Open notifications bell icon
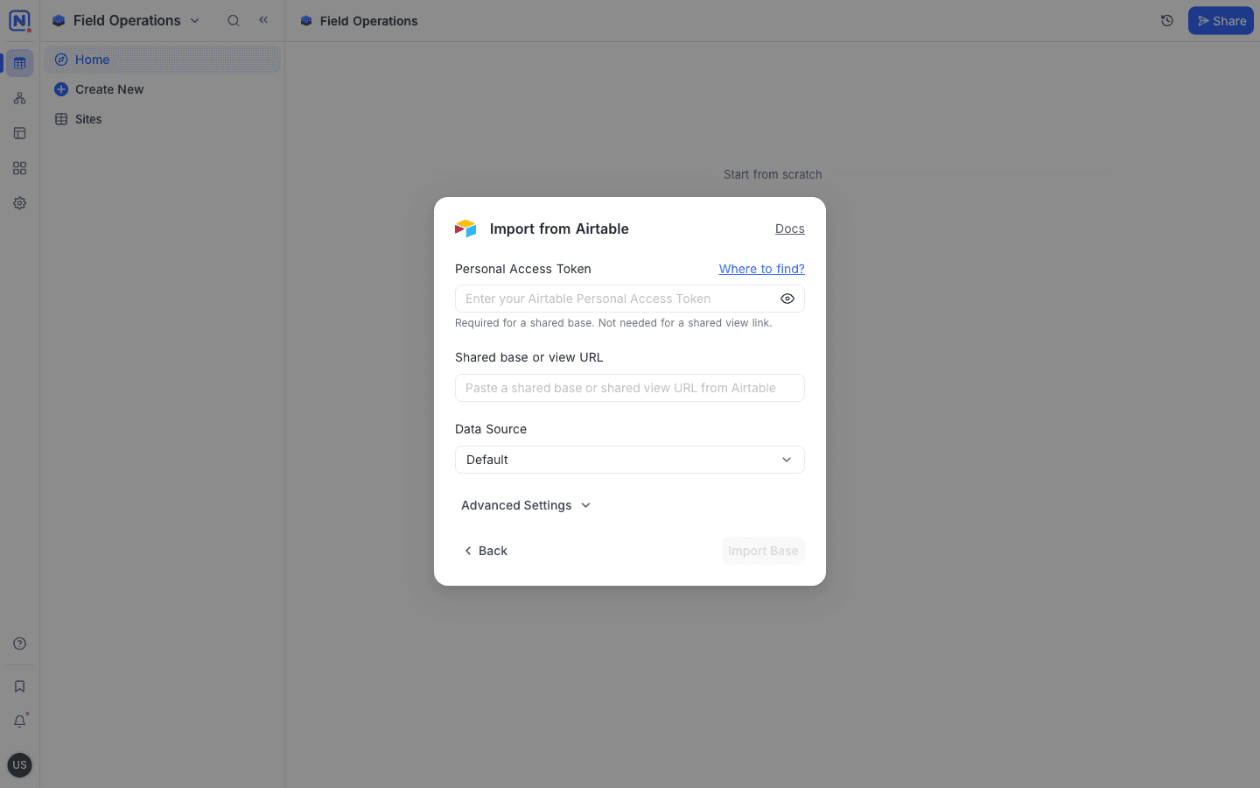This screenshot has height=788, width=1260. pyautogui.click(x=19, y=721)
